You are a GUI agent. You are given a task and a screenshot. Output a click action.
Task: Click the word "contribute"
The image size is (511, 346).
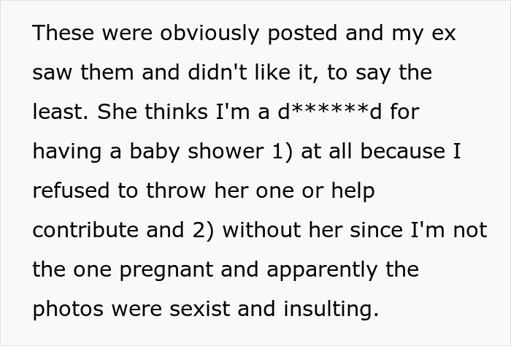coord(85,230)
